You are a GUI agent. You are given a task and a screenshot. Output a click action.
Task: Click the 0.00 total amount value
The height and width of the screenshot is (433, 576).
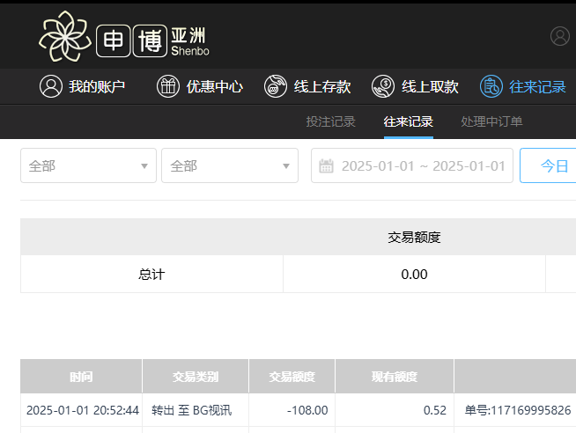point(414,274)
